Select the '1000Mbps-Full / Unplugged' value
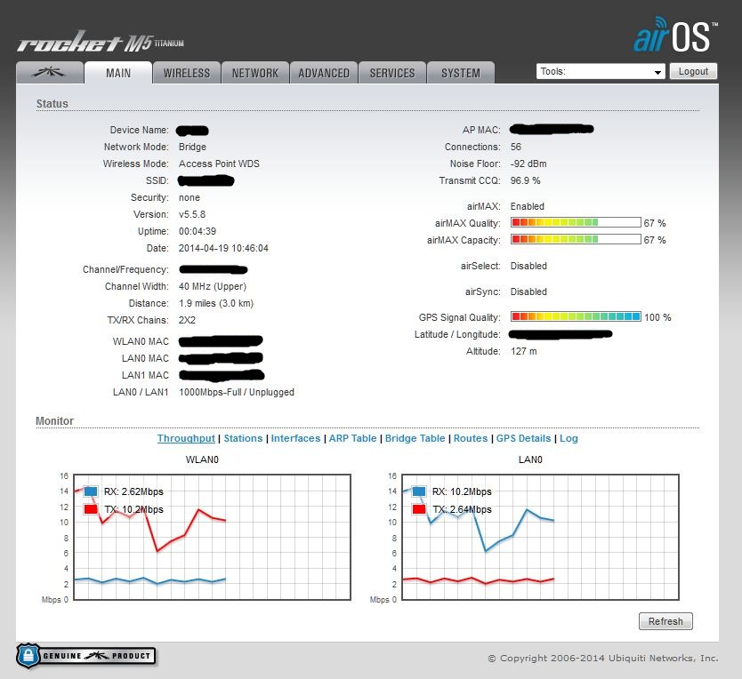The width and height of the screenshot is (742, 679). pos(237,392)
